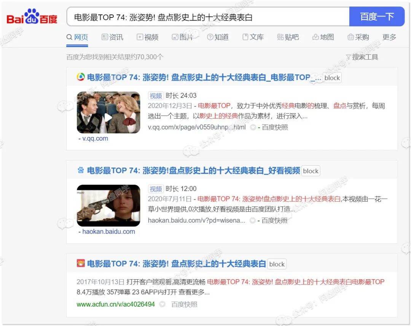The image size is (411, 326).
Task: Go to the 图片 tab
Action: coord(182,37)
